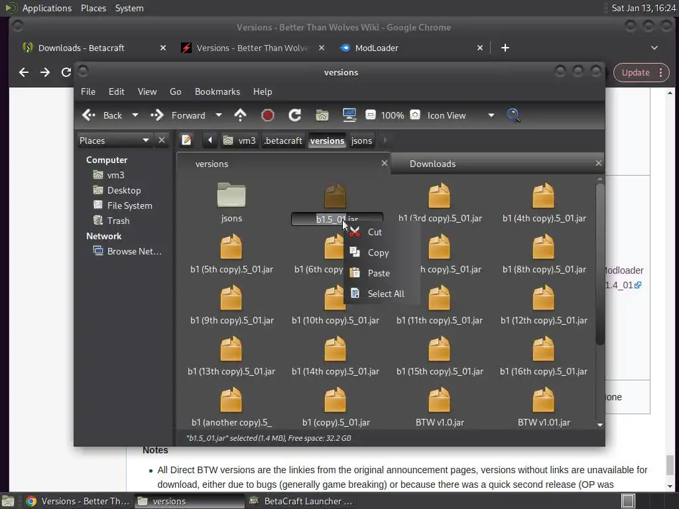Select b1 (12th copy).5_01.jar file

[x=544, y=304]
